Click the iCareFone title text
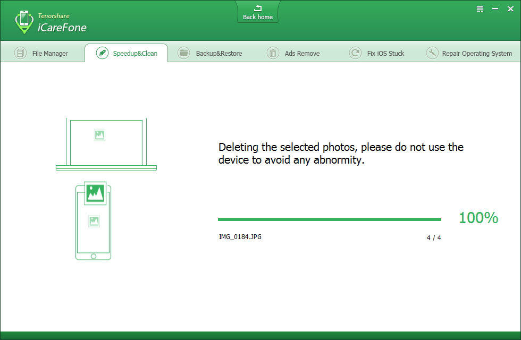521x340 pixels. coord(62,28)
